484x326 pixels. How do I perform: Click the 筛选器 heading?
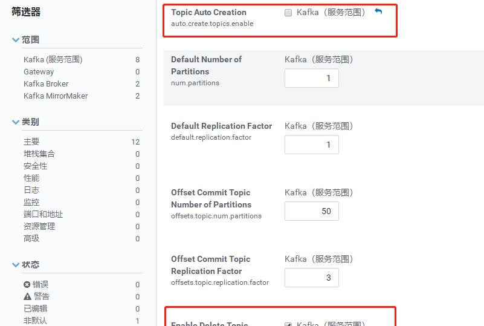click(26, 11)
